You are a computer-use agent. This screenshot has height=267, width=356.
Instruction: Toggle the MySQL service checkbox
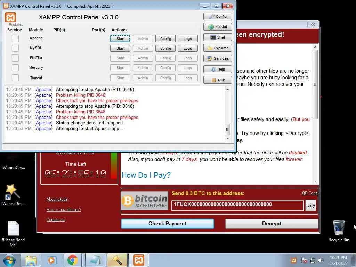15,48
